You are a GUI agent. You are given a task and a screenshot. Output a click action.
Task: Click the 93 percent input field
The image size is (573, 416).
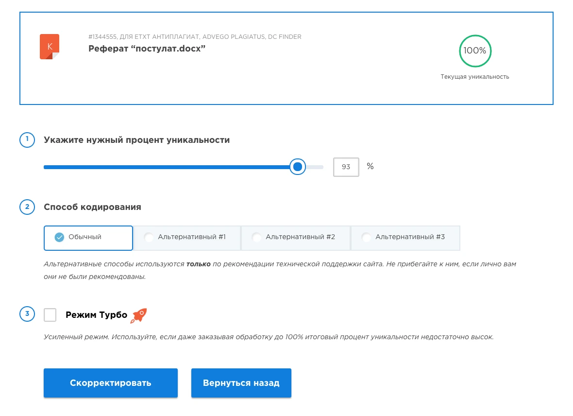click(x=346, y=167)
